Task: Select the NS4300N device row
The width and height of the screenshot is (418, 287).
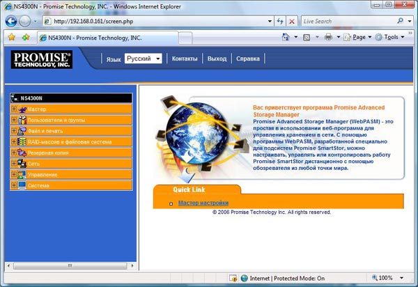Action: (71, 98)
